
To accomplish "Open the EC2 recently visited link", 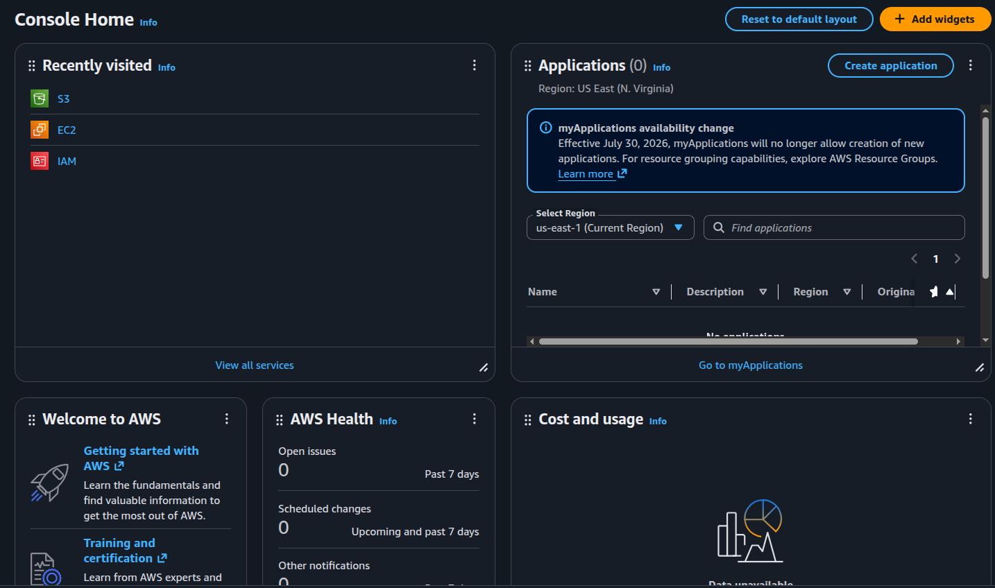I will pos(67,130).
